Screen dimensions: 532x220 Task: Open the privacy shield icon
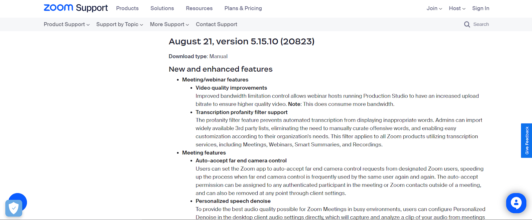(x=14, y=208)
